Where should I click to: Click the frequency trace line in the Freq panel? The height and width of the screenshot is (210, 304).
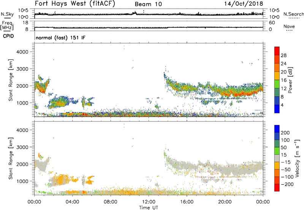click(x=149, y=28)
